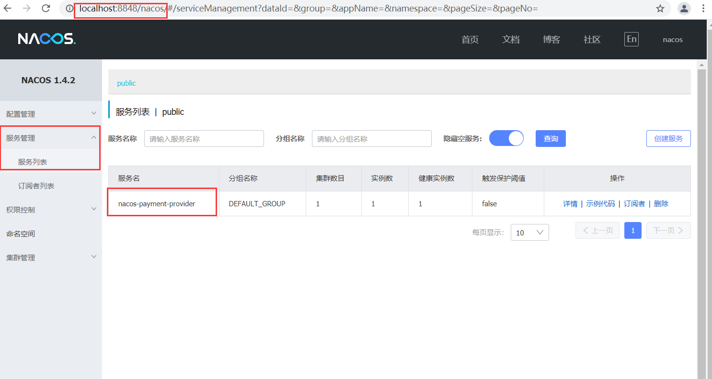Click the 上一页 pagination button
Image resolution: width=712 pixels, height=379 pixels.
[597, 230]
